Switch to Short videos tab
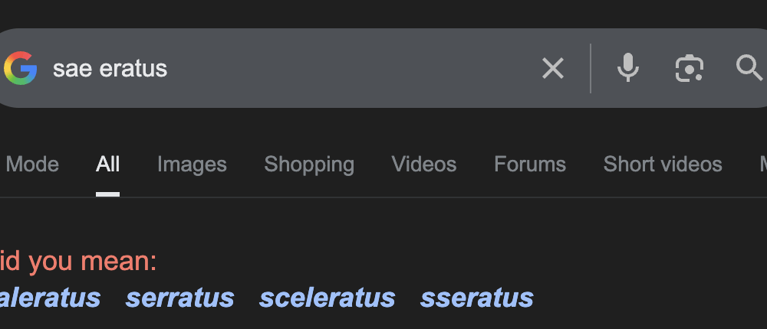This screenshot has width=767, height=329. (x=663, y=164)
